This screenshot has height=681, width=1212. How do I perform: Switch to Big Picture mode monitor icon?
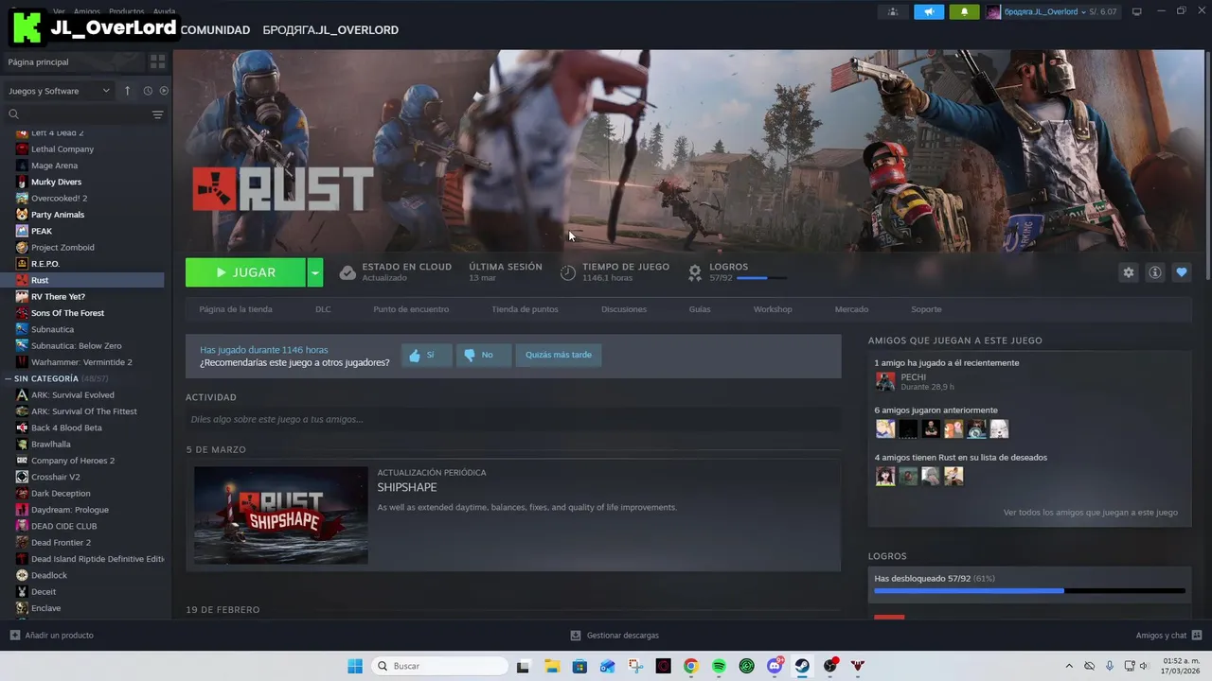(1137, 12)
